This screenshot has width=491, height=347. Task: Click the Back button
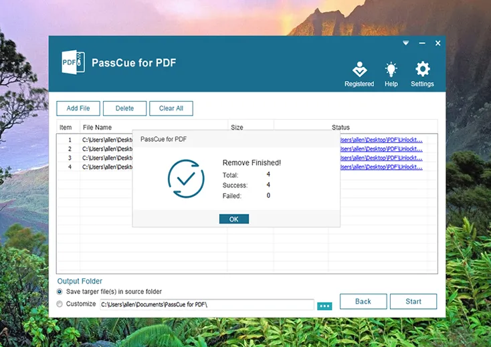(x=363, y=302)
